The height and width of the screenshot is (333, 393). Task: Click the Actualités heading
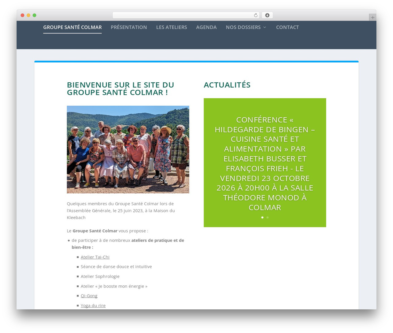coord(227,85)
